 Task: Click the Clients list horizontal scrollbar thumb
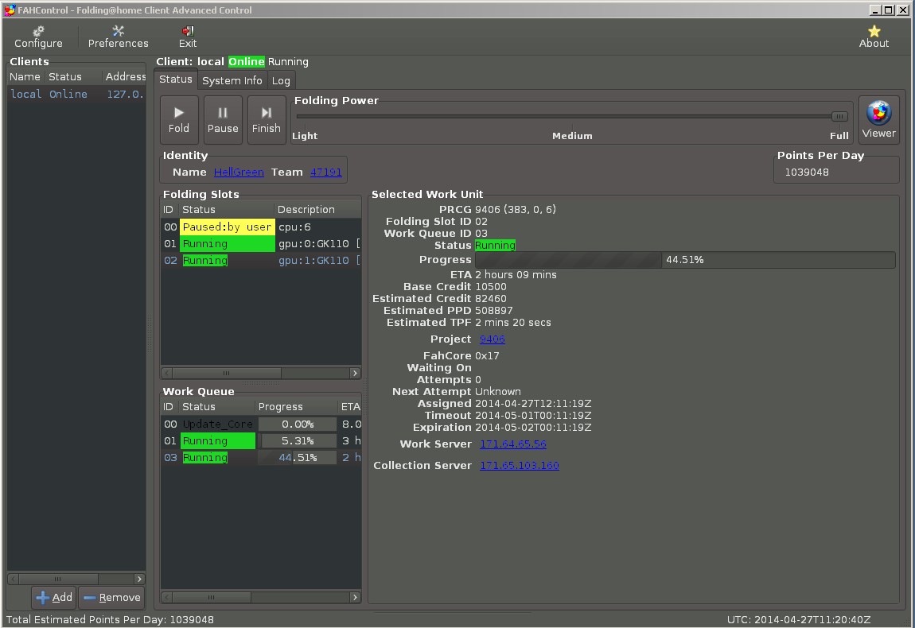(58, 579)
